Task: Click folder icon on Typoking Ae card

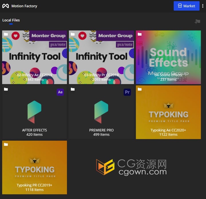Action: tap(140, 89)
